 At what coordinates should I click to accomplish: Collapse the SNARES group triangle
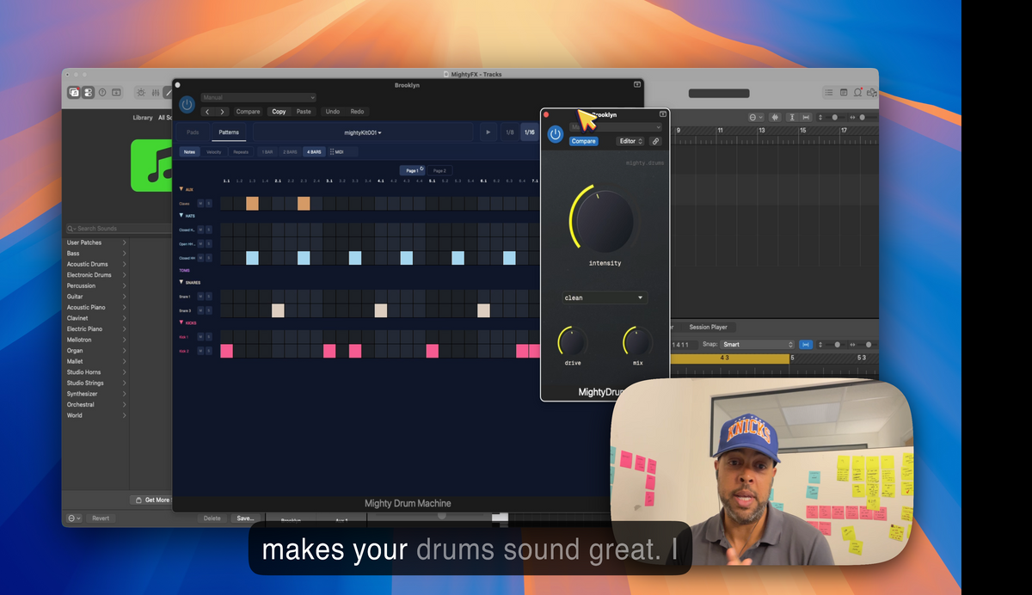click(181, 282)
